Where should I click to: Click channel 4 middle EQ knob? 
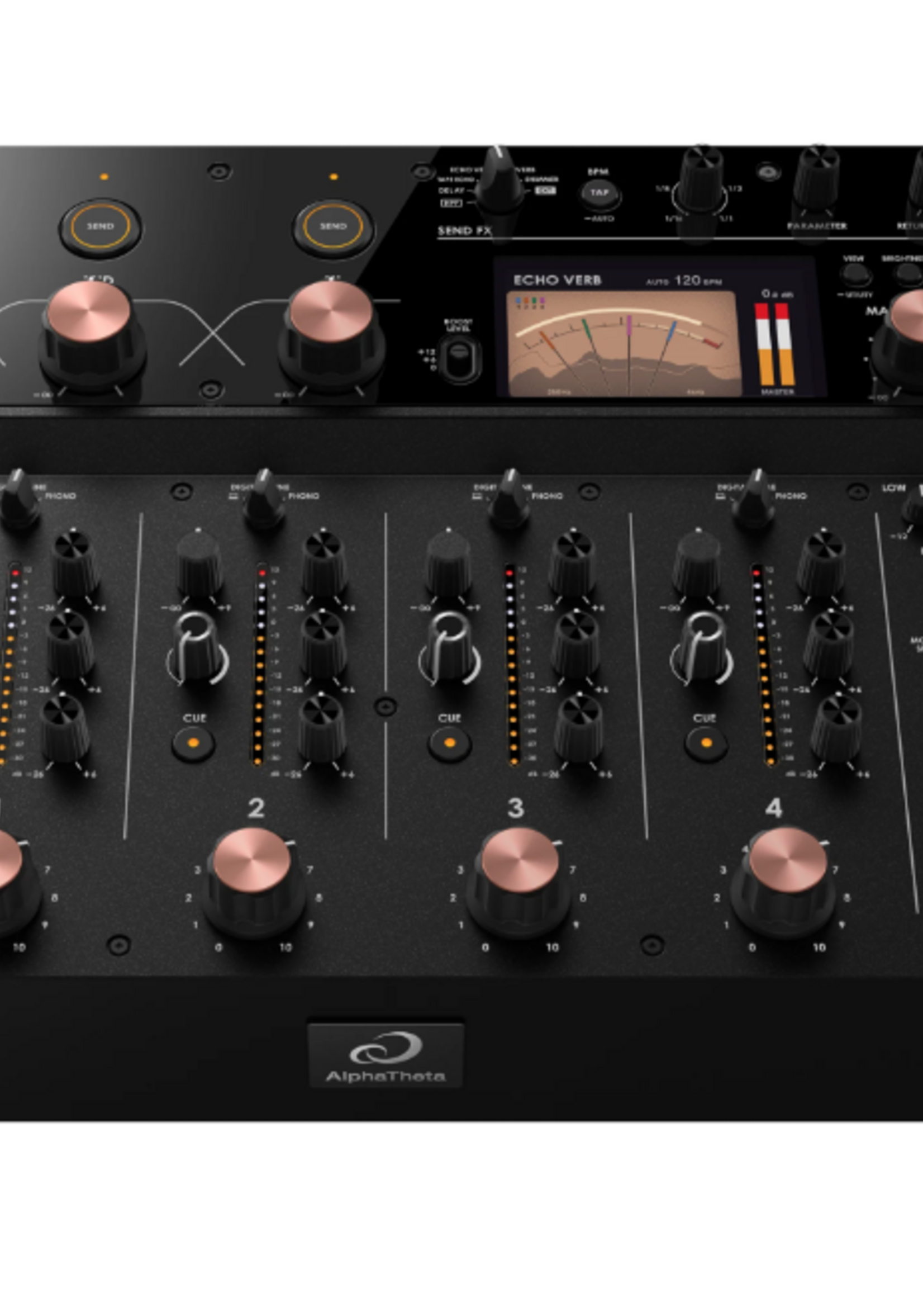pyautogui.click(x=829, y=645)
